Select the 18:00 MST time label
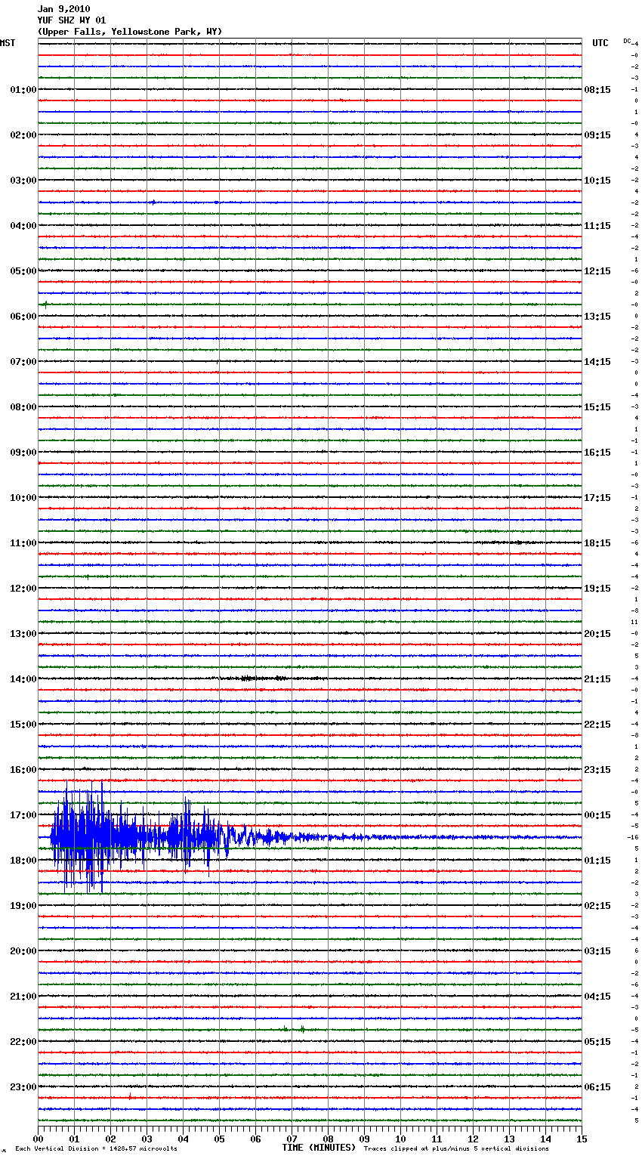This screenshot has height=1159, width=642. [x=23, y=861]
